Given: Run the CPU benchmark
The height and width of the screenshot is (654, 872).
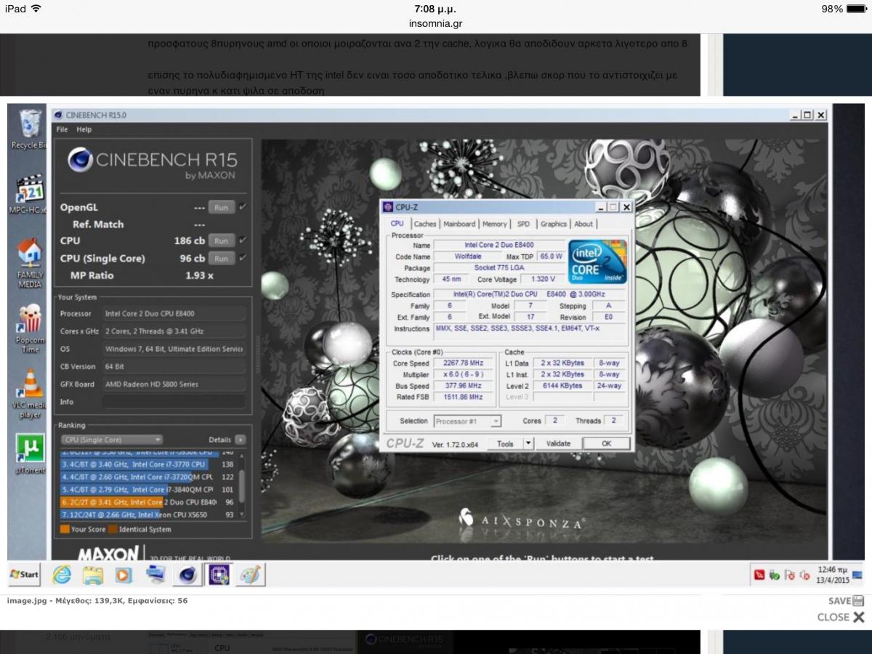Looking at the screenshot, I should (221, 241).
